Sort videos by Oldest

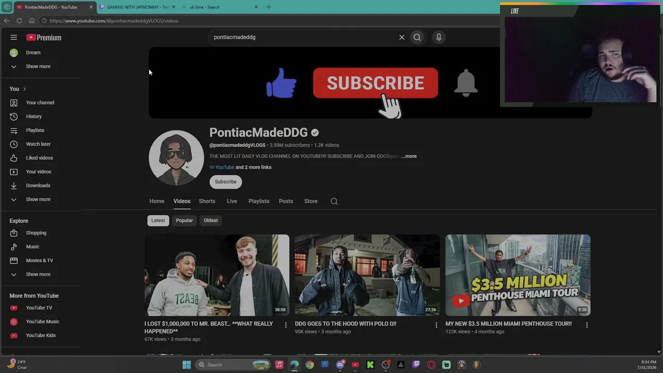point(211,221)
